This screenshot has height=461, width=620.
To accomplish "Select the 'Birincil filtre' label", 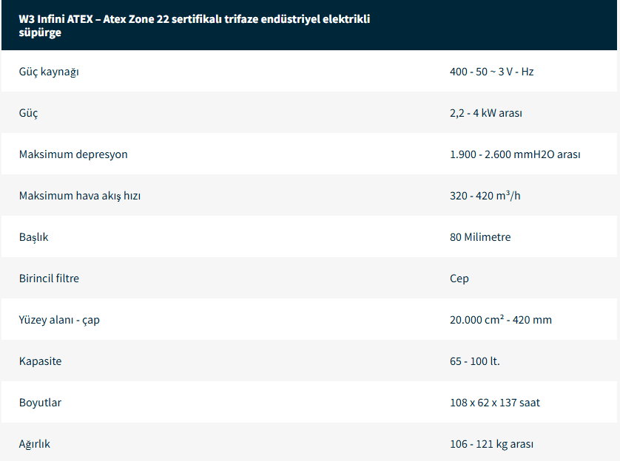I will pyautogui.click(x=49, y=279).
